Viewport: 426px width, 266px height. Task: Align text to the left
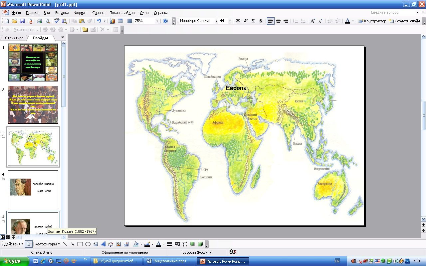point(271,21)
